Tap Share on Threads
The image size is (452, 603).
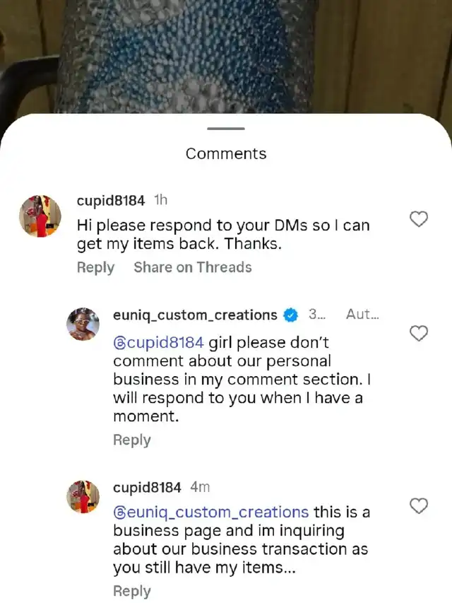[x=192, y=267]
